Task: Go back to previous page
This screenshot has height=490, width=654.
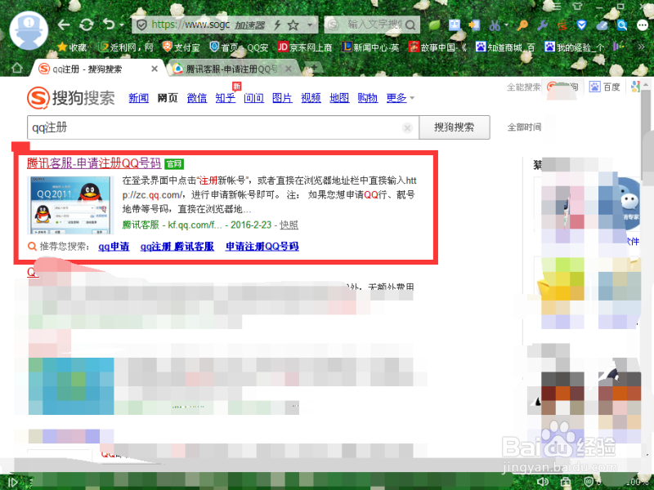Action: click(64, 25)
